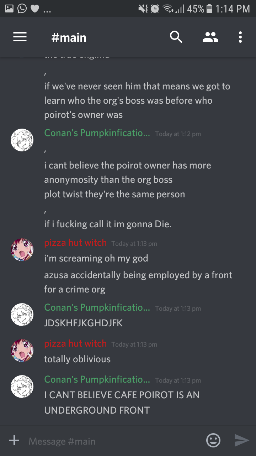This screenshot has width=256, height=456.
Task: Tap the battery indicator in status bar
Action: point(209,9)
